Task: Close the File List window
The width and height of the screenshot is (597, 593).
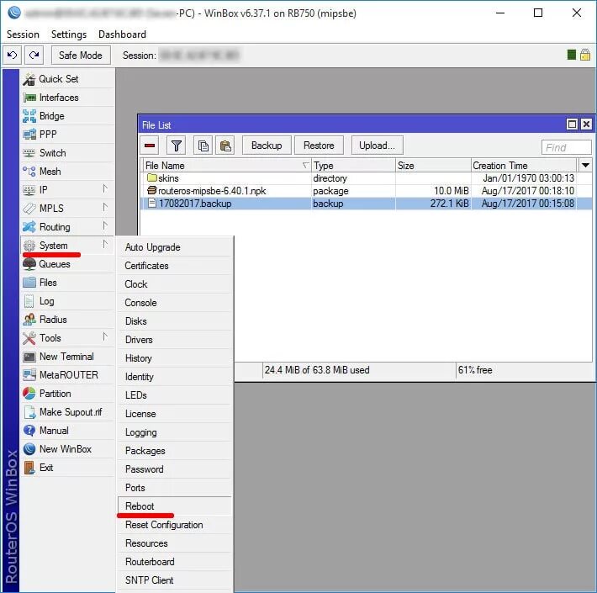Action: tap(586, 124)
